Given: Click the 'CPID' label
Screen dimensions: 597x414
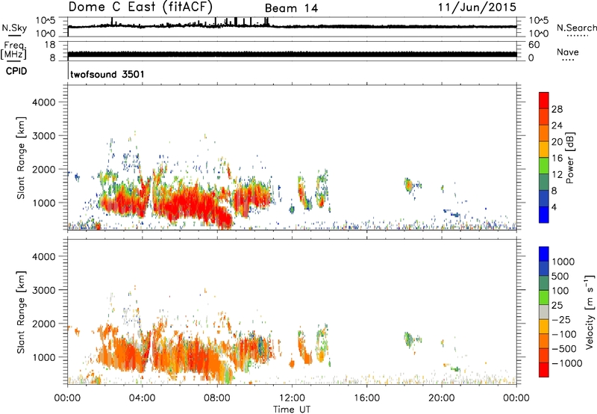Looking at the screenshot, I should 16,71.
